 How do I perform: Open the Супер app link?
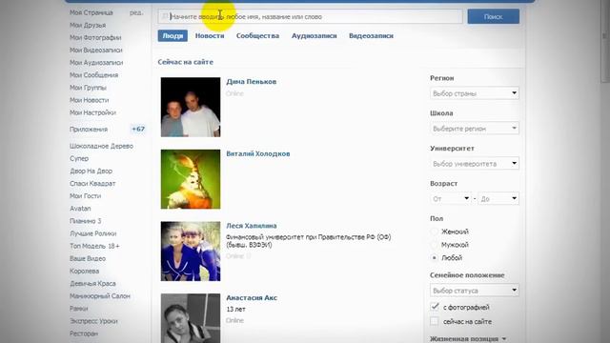(x=79, y=158)
